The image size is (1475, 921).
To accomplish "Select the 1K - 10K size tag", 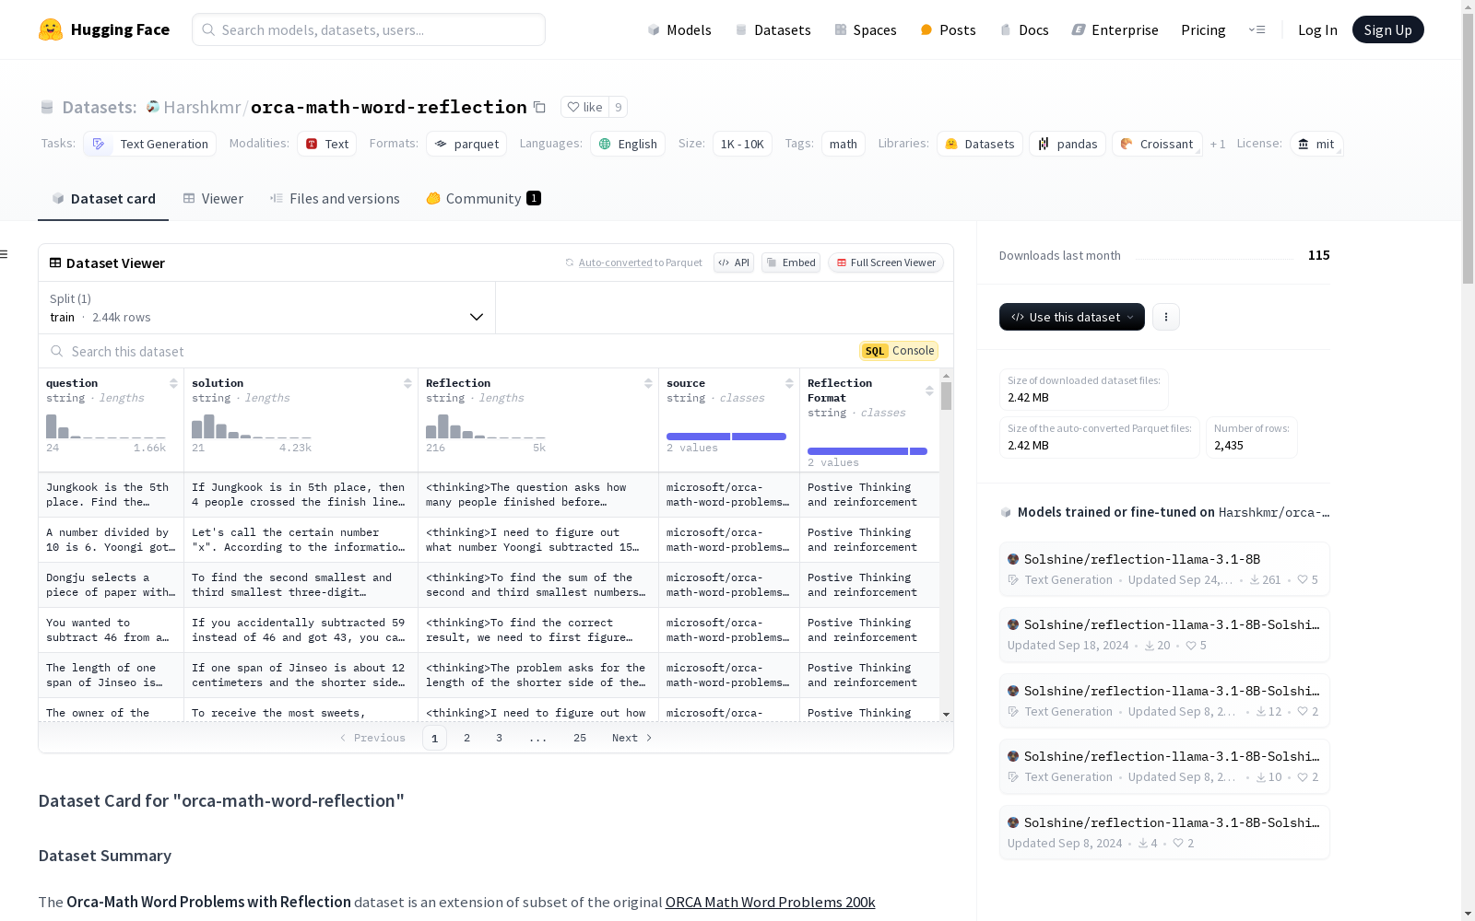I will [x=742, y=144].
